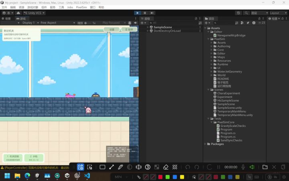Click the Hierarchy search field
This screenshot has width=289, height=181.
pos(173,23)
